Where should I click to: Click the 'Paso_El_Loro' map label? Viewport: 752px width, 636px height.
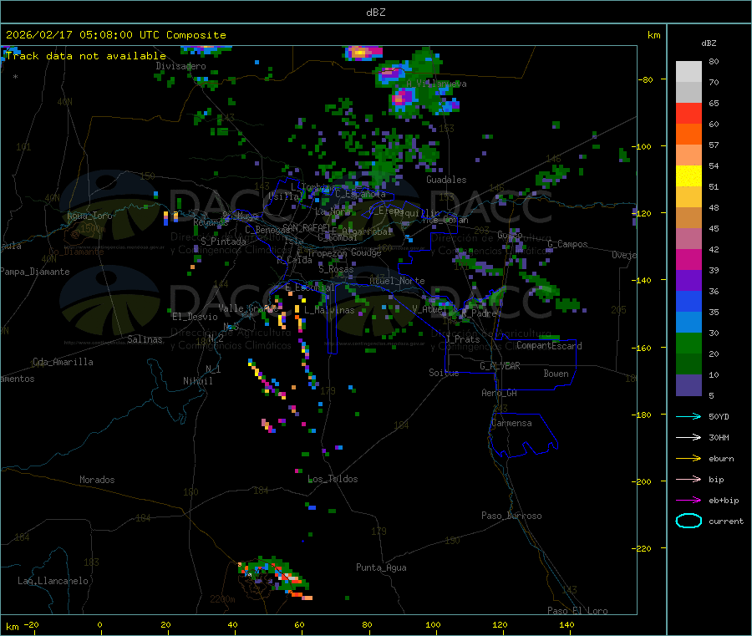click(578, 611)
